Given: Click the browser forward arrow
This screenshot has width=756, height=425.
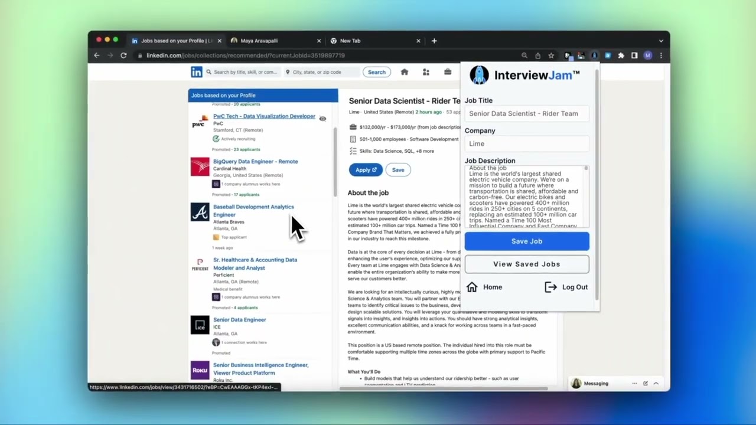Looking at the screenshot, I should [x=110, y=55].
